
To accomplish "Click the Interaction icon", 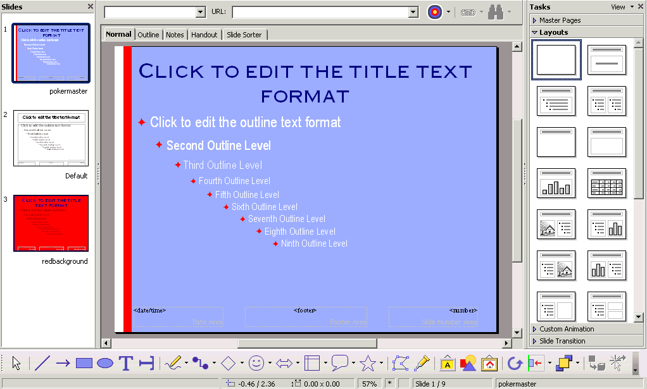I will pos(618,363).
